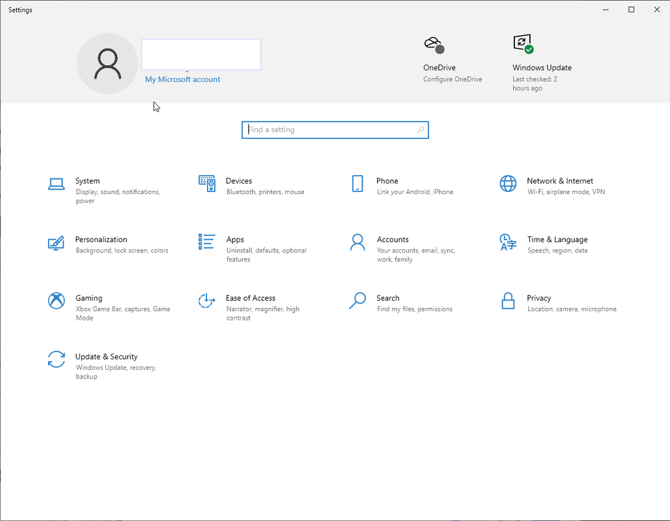Click 'Find my files, permissions' description
This screenshot has width=670, height=521.
click(415, 309)
